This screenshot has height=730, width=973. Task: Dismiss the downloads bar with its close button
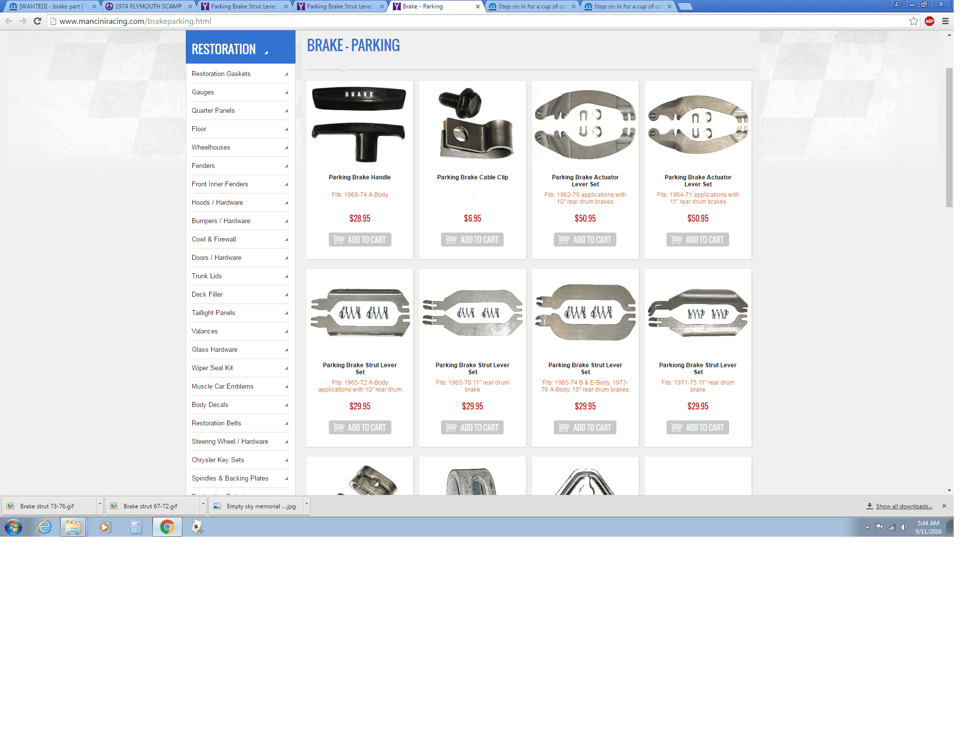click(944, 506)
